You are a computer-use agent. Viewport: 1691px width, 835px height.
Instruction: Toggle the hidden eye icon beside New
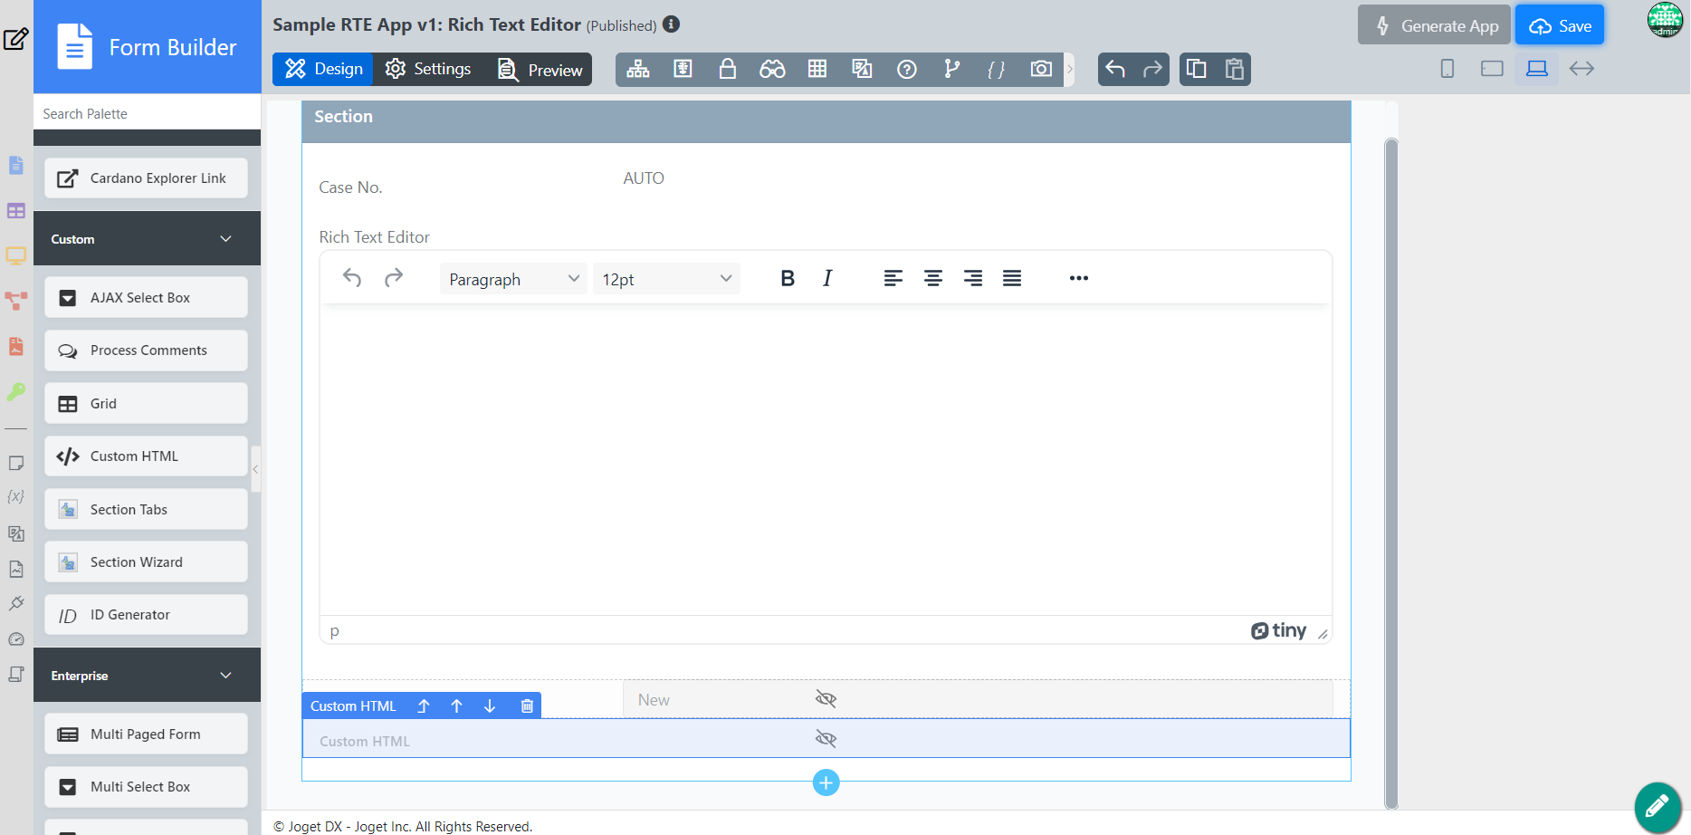825,699
